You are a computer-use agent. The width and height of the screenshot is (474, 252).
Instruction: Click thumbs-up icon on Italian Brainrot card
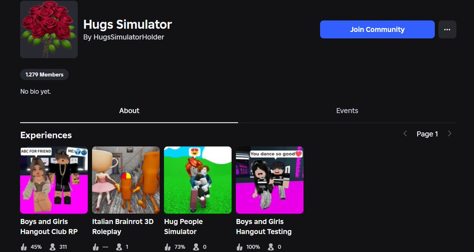point(96,247)
